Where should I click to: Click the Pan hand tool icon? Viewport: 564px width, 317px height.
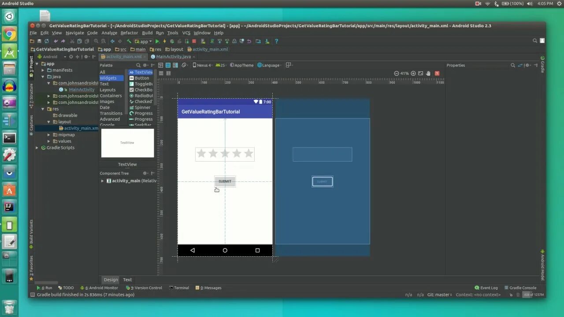(x=428, y=74)
